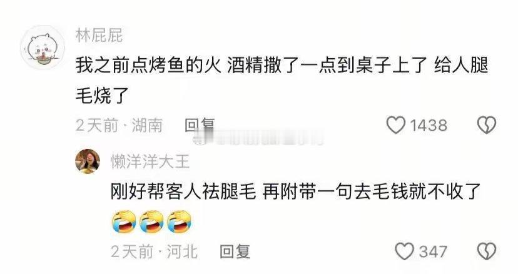Click the middle laughing-crying emoji
Image resolution: width=518 pixels, height=274 pixels.
151,221
